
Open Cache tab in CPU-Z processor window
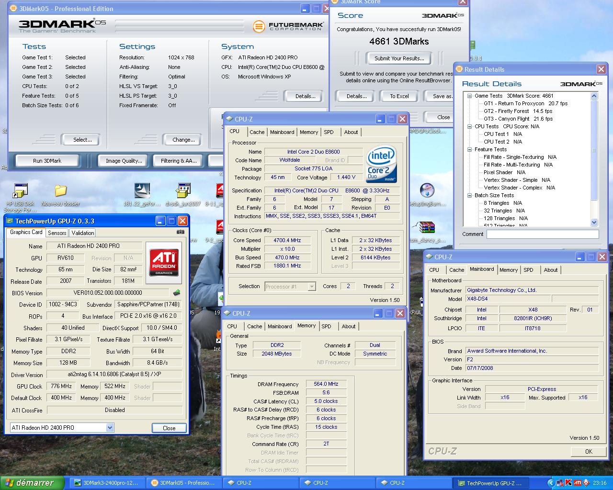[257, 132]
